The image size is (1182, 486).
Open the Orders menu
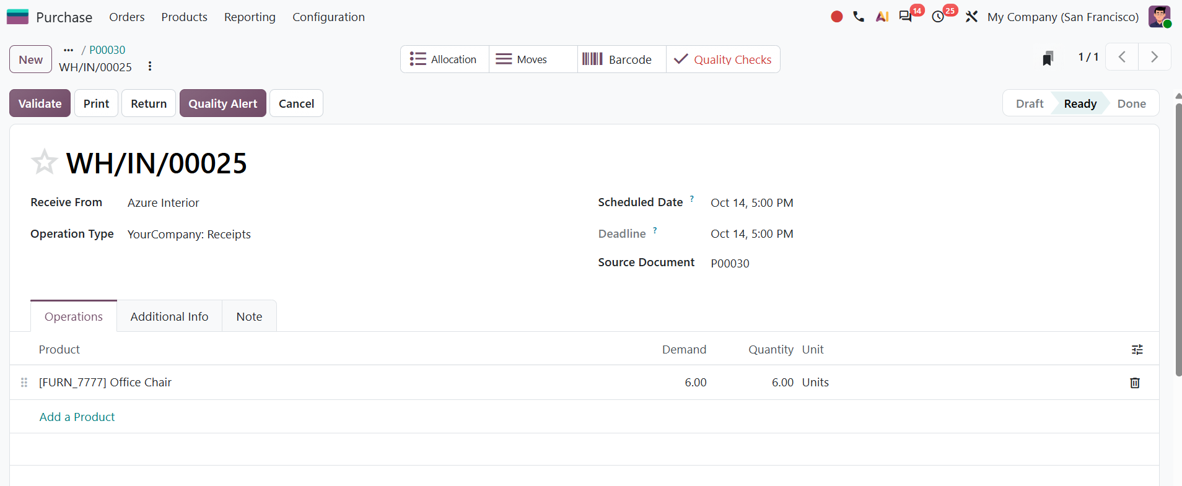(127, 17)
